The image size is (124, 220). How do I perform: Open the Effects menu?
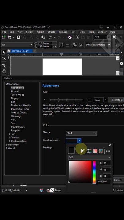pos(51,32)
